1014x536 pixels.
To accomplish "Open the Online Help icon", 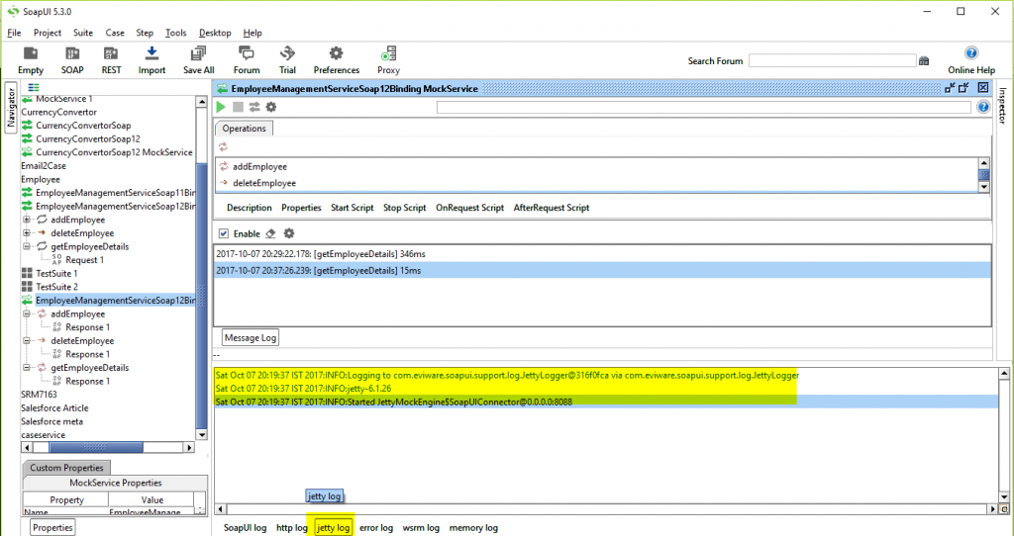I will 970,54.
